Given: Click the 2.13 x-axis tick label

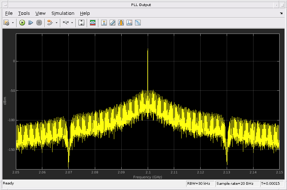Looking at the screenshot, I should click(227, 172).
